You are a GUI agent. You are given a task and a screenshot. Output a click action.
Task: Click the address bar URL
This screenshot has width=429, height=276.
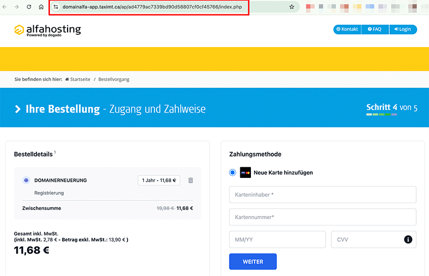[152, 7]
